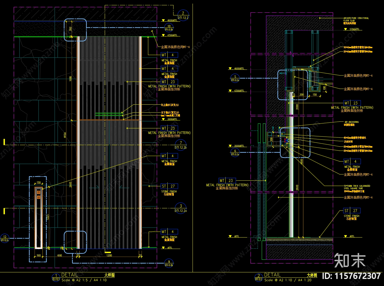Click the '2 DT1.12.2' section callout bubble
The image size is (384, 286).
tap(183, 15)
